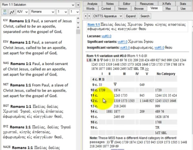Viewport: 193px width, 150px height.
Task: Open the Context tab
Action: click(x=106, y=9)
